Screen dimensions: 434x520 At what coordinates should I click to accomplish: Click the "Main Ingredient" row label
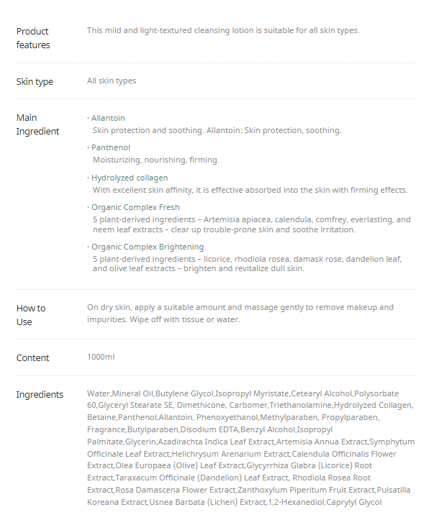37,124
